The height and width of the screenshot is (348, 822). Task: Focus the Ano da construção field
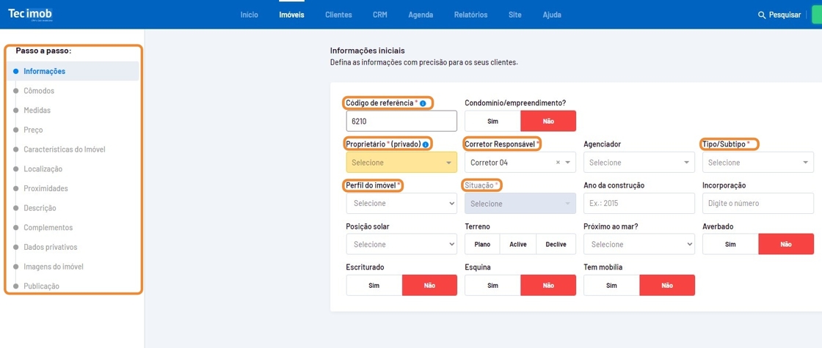(639, 203)
